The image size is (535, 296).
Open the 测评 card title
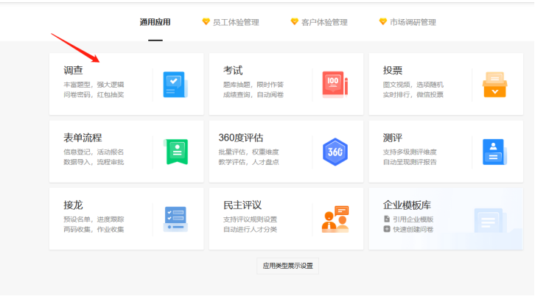point(392,138)
